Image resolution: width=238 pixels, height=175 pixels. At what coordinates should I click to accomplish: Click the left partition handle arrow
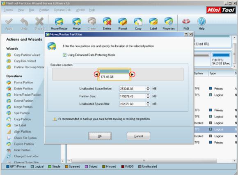tap(97, 74)
